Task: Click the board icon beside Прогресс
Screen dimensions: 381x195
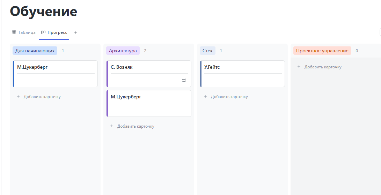Action: [43, 32]
